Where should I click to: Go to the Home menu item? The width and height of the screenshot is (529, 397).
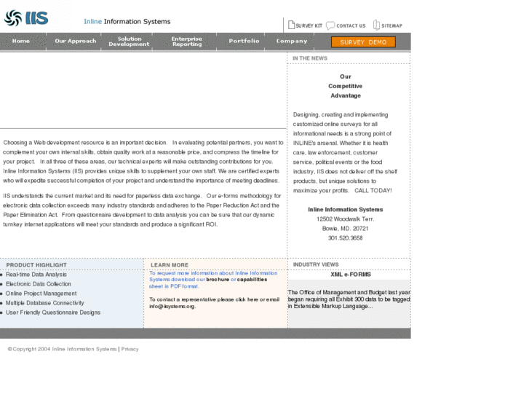pyautogui.click(x=21, y=41)
